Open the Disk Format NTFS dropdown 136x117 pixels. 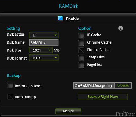(44, 58)
